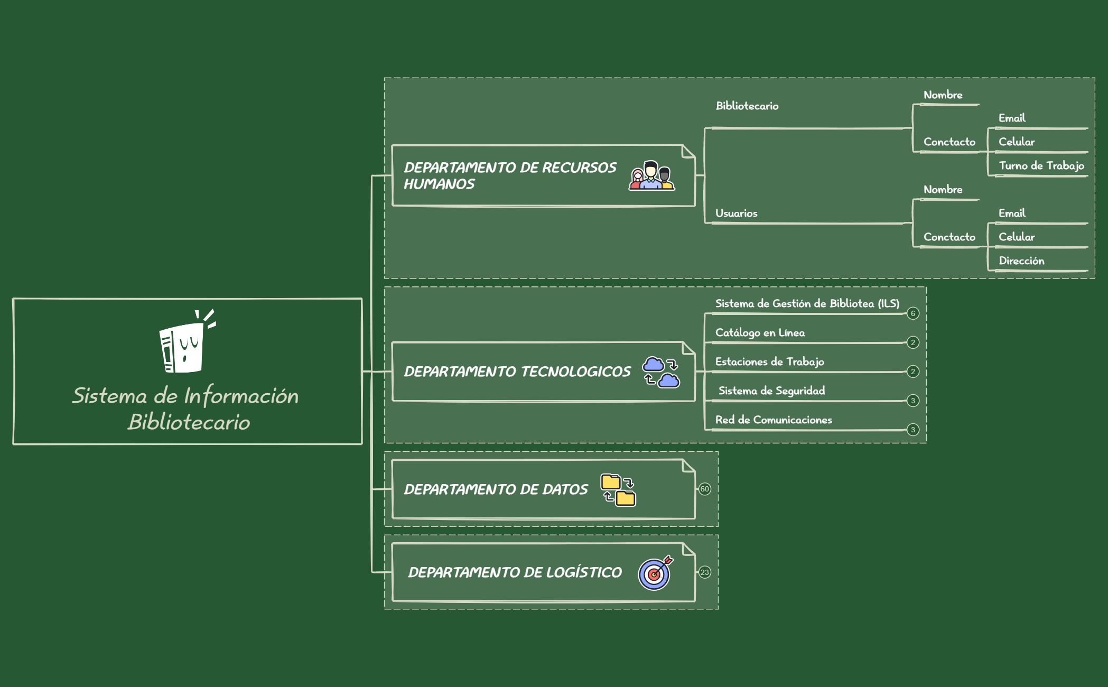
Task: Expand Sistema de Gestión de Bibliotea subtopics
Action: coord(913,313)
